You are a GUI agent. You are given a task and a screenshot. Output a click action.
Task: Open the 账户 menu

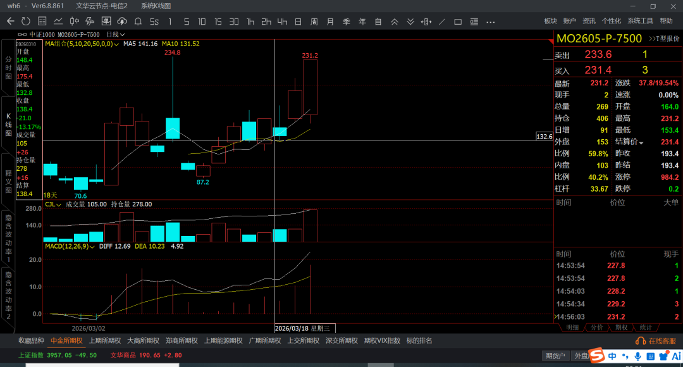(569, 21)
